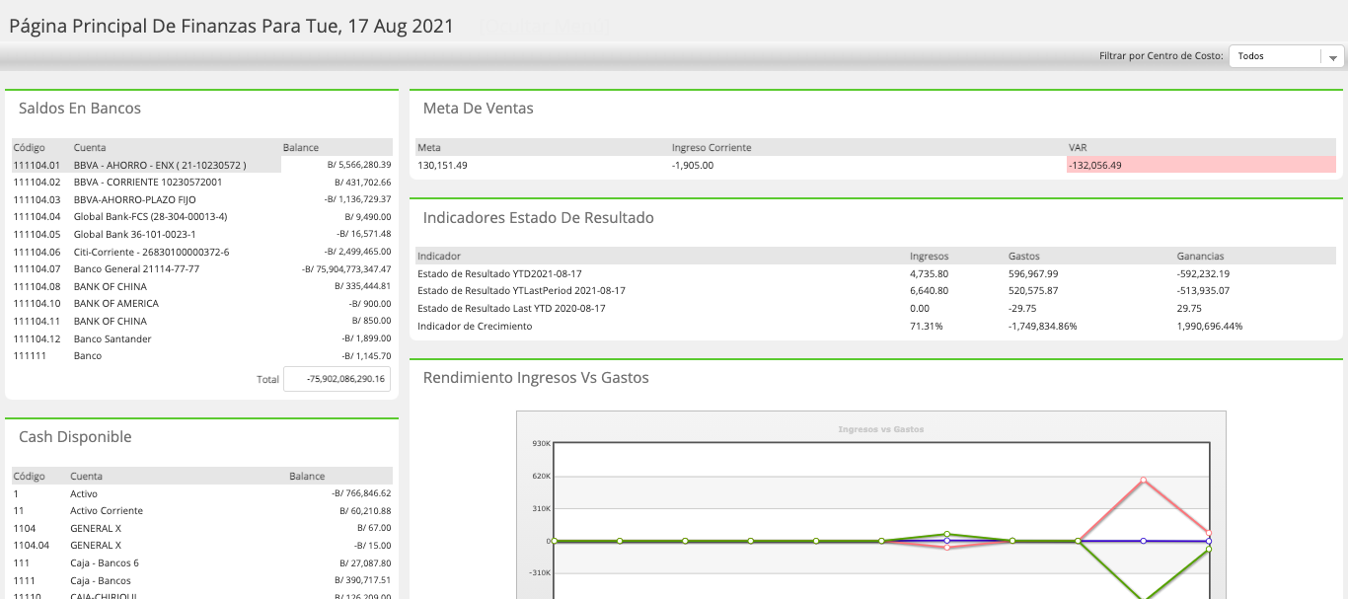Click the Banco Santander account row
Image resolution: width=1348 pixels, height=599 pixels.
tap(202, 339)
